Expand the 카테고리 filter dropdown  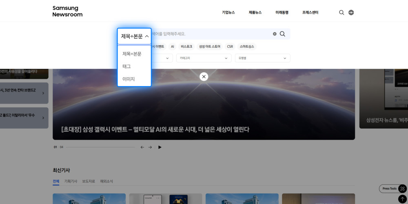tap(204, 58)
